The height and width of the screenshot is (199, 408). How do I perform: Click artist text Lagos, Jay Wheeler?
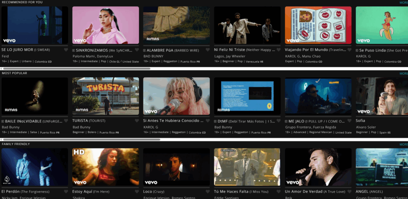pos(231,56)
